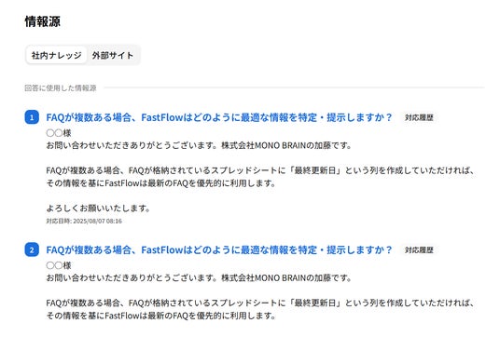Click source 2's その情報を基にFastFlow line
This screenshot has height=337, width=500.
[160, 316]
